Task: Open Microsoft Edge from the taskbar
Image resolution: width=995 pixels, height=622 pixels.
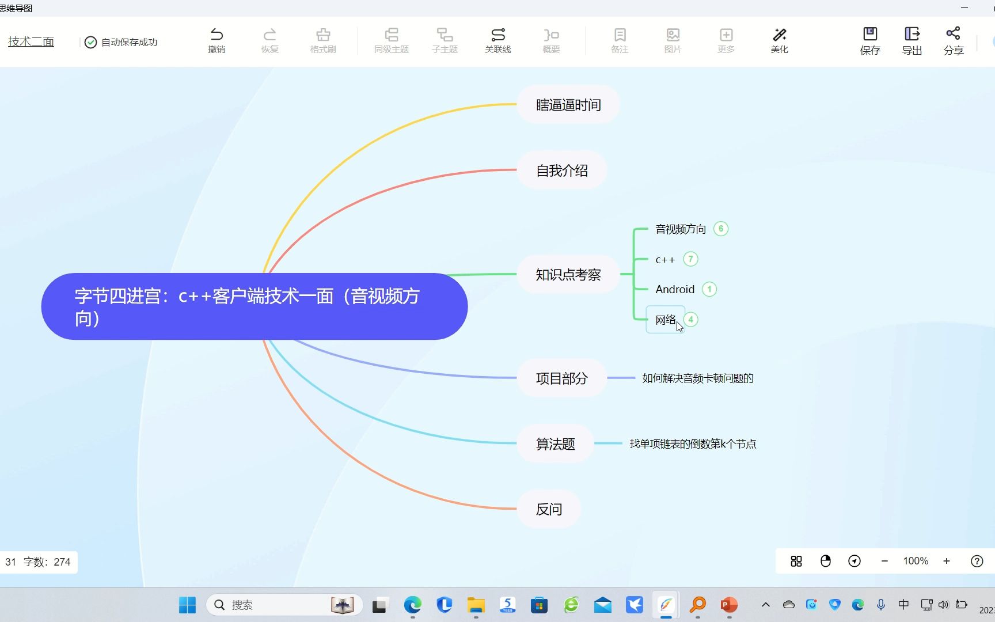Action: tap(412, 605)
